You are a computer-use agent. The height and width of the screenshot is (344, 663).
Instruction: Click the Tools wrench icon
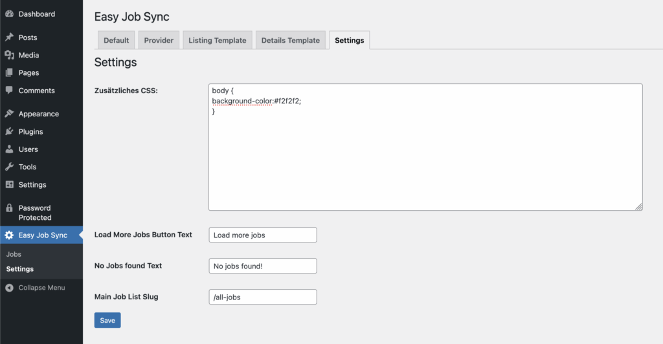[9, 167]
